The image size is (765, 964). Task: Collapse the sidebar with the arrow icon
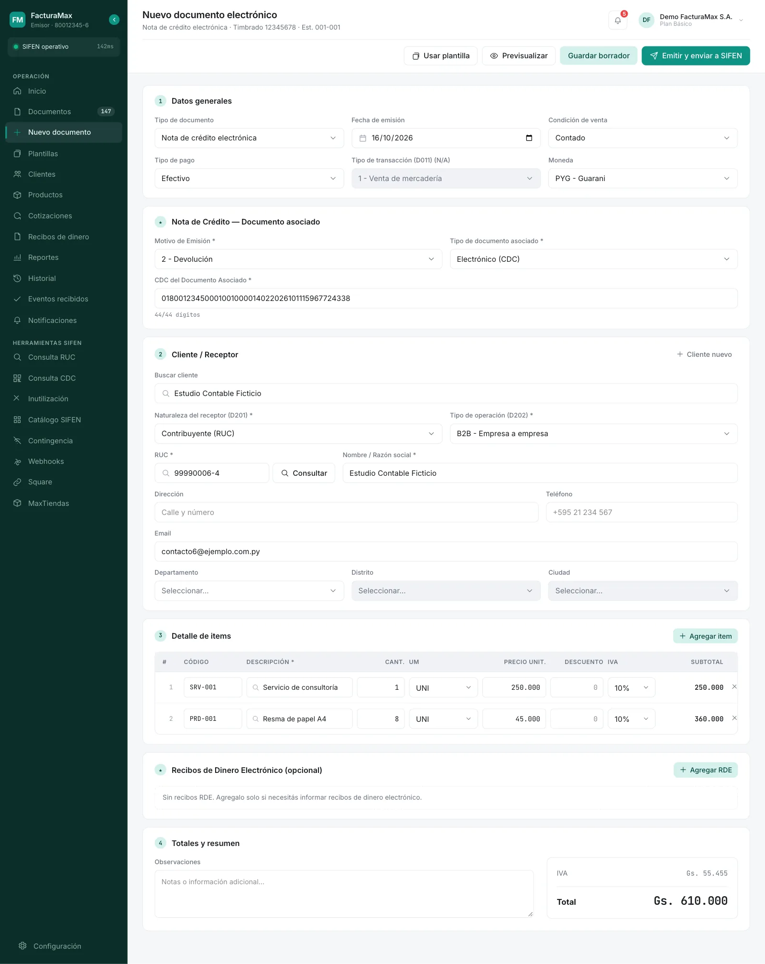coord(114,20)
